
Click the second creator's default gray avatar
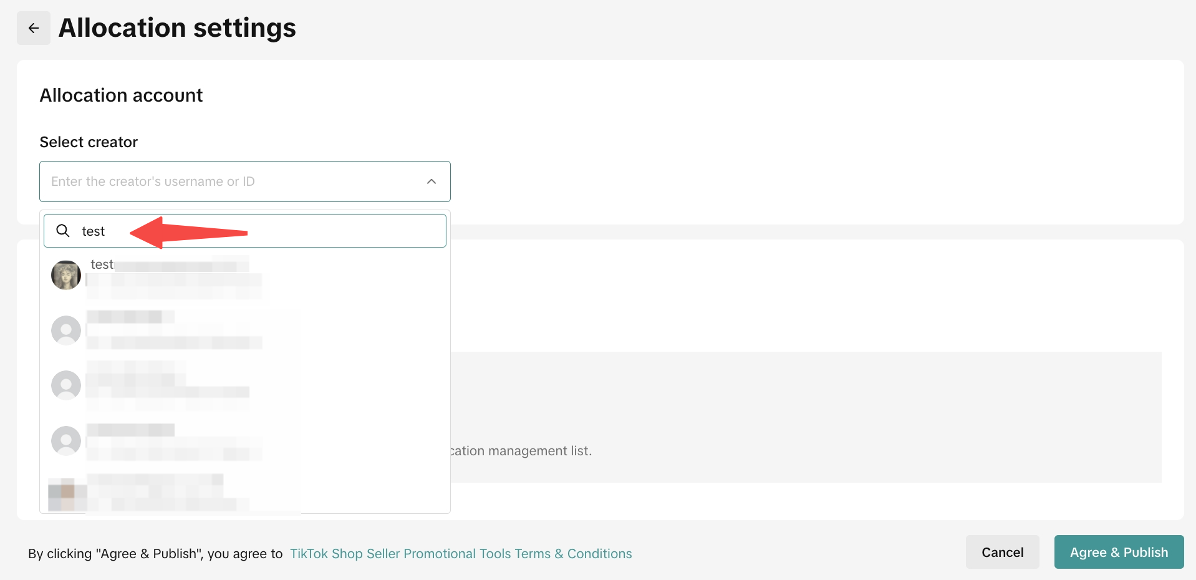[66, 330]
